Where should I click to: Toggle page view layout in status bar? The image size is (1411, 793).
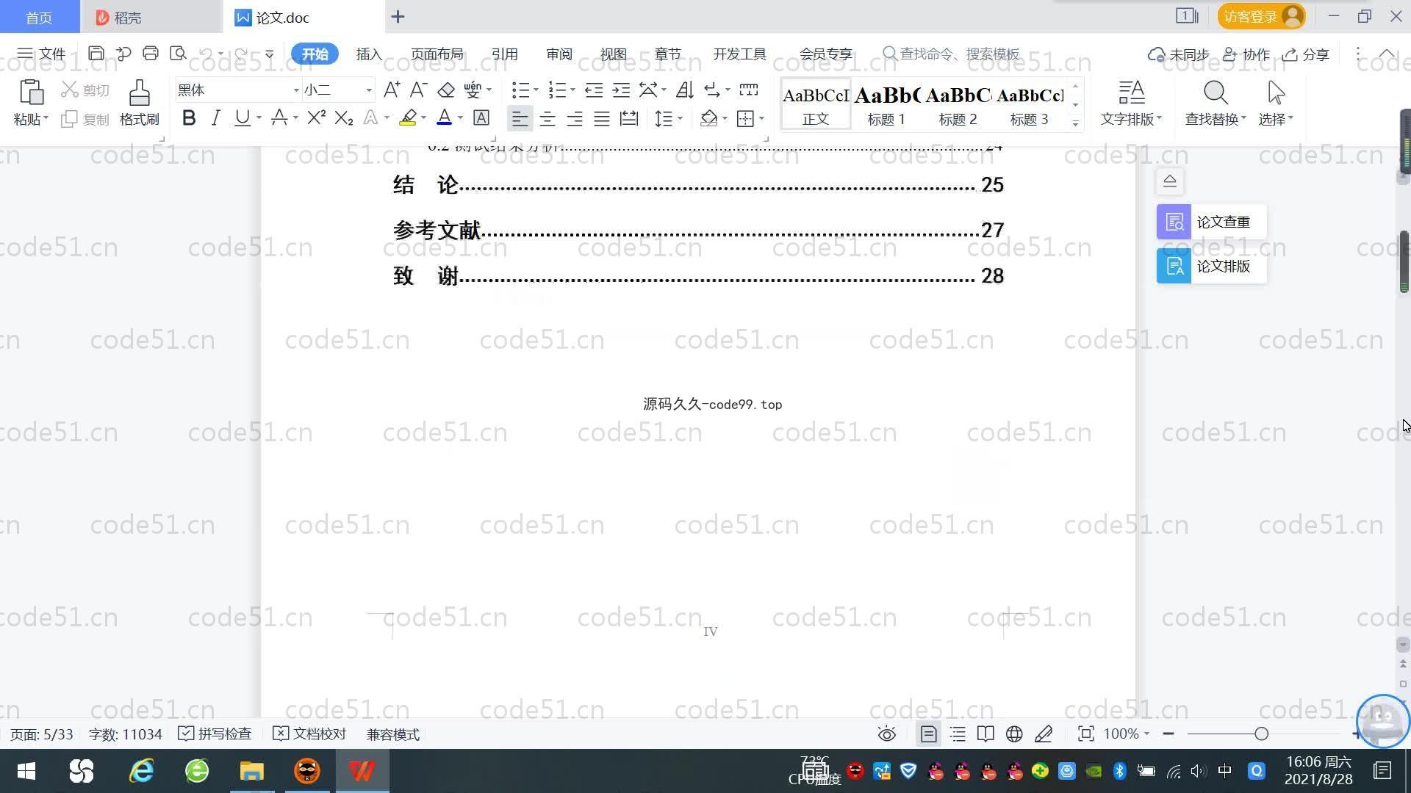coord(928,734)
